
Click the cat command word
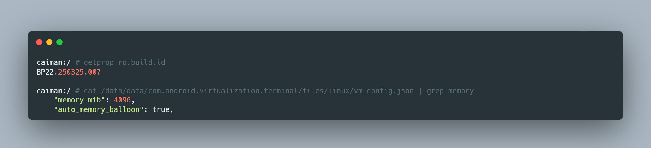[90, 91]
